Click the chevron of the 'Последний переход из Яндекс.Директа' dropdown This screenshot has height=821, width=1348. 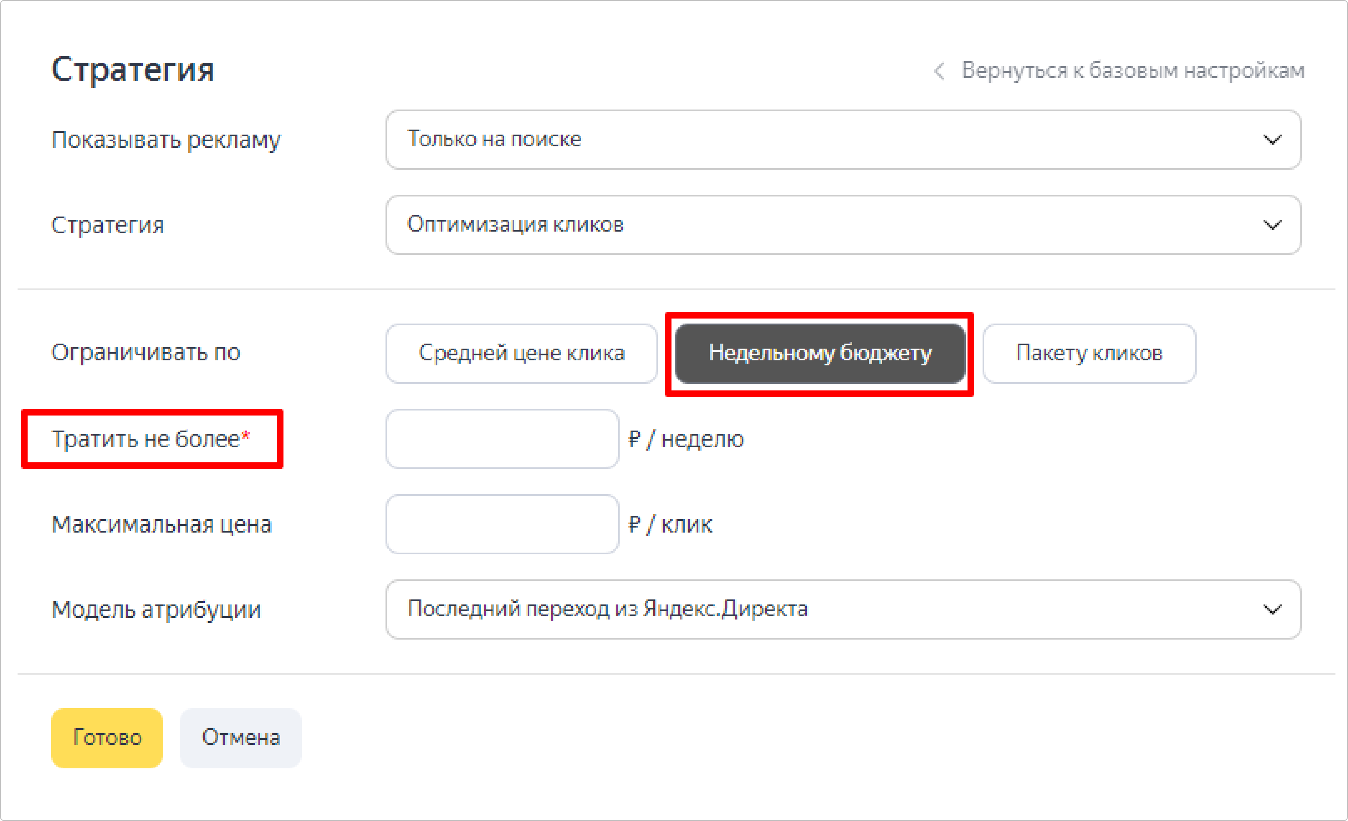(x=1272, y=609)
